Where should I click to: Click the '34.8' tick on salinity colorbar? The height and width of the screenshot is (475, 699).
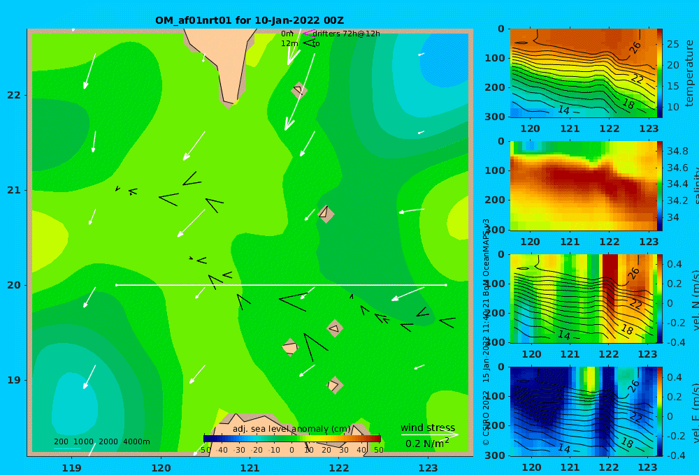(677, 151)
